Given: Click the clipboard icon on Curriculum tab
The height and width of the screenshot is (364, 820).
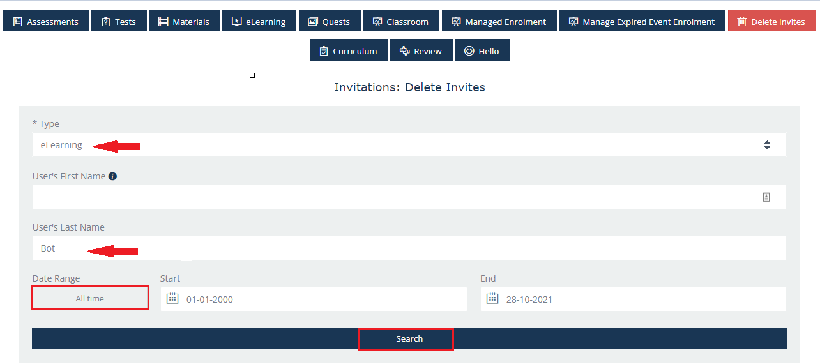Looking at the screenshot, I should [324, 51].
